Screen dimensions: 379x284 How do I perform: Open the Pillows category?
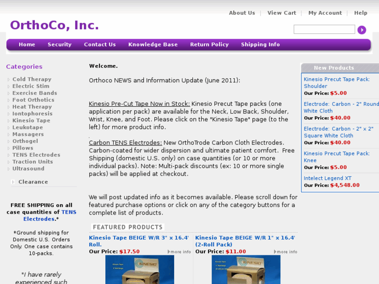pos(23,148)
